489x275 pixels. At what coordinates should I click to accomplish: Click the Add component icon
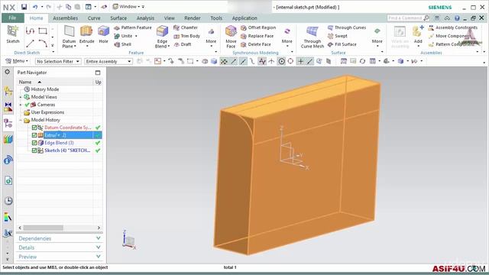click(418, 34)
